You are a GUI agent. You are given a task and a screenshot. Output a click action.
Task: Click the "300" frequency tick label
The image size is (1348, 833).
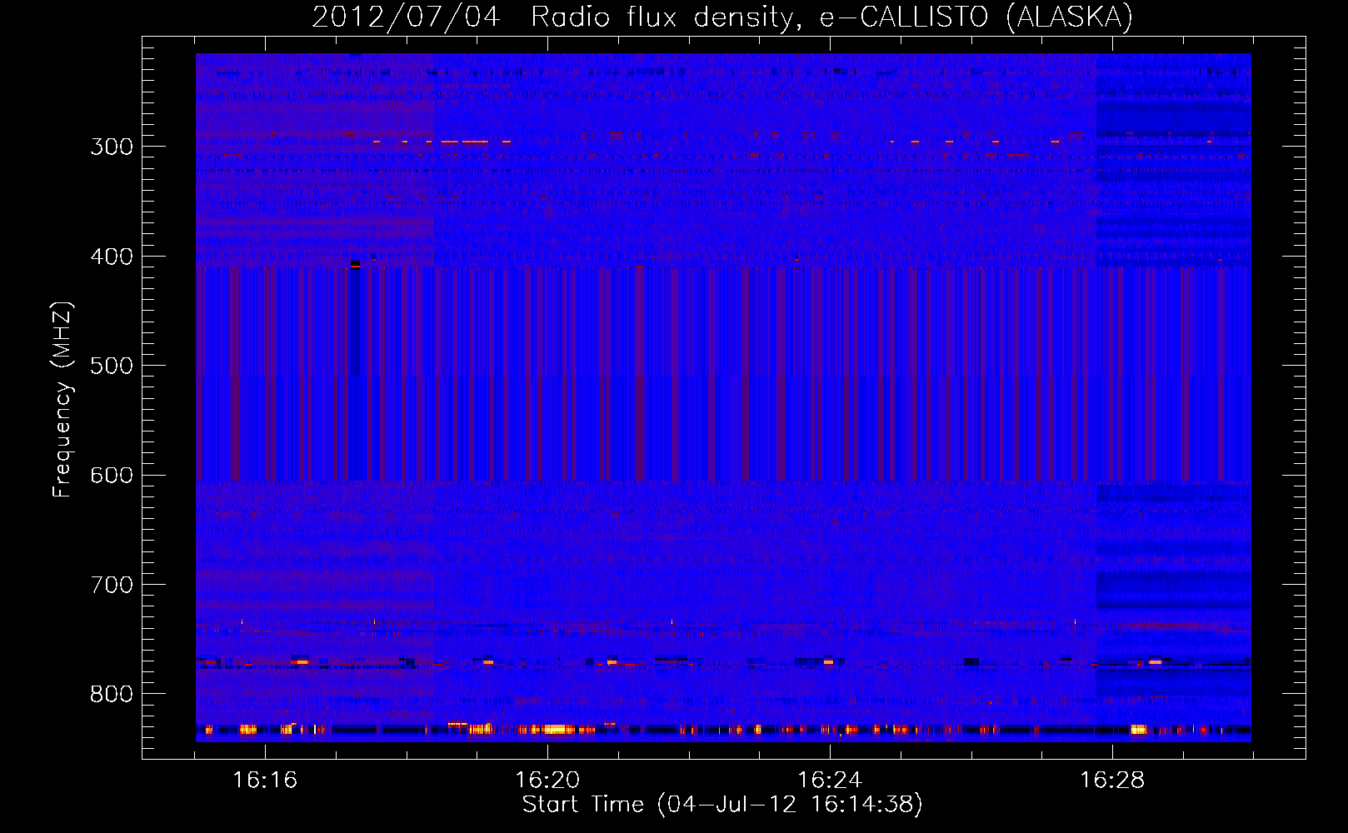click(x=112, y=147)
